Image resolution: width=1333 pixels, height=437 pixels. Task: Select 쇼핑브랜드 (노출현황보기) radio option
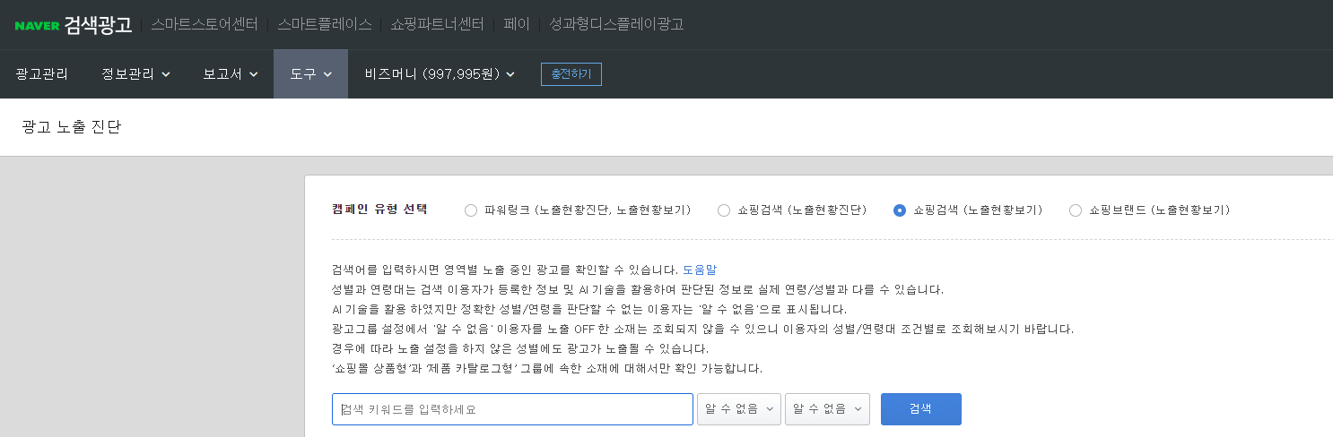coord(1076,210)
